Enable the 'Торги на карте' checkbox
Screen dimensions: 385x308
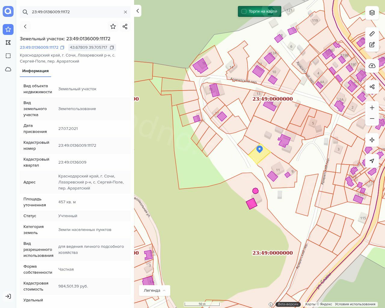coord(244,11)
